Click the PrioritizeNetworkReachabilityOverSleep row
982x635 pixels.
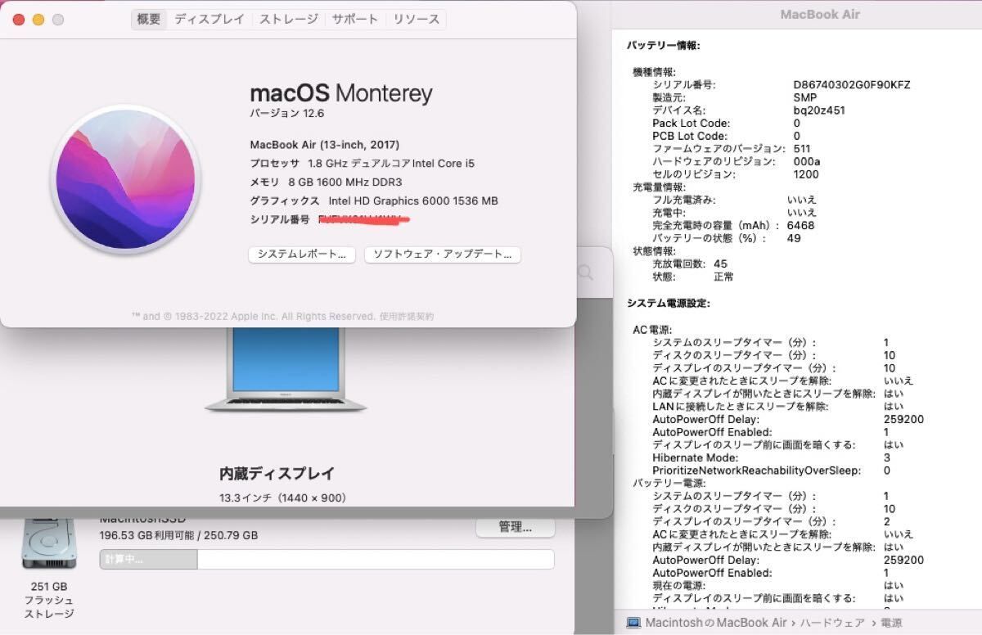(771, 471)
